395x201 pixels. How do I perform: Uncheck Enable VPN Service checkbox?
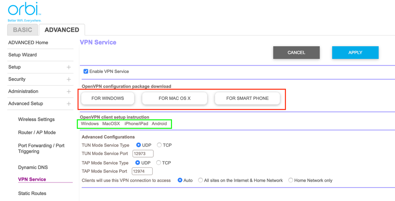click(x=86, y=71)
